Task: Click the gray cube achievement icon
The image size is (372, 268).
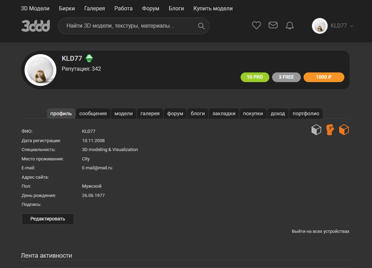Action: [x=316, y=130]
